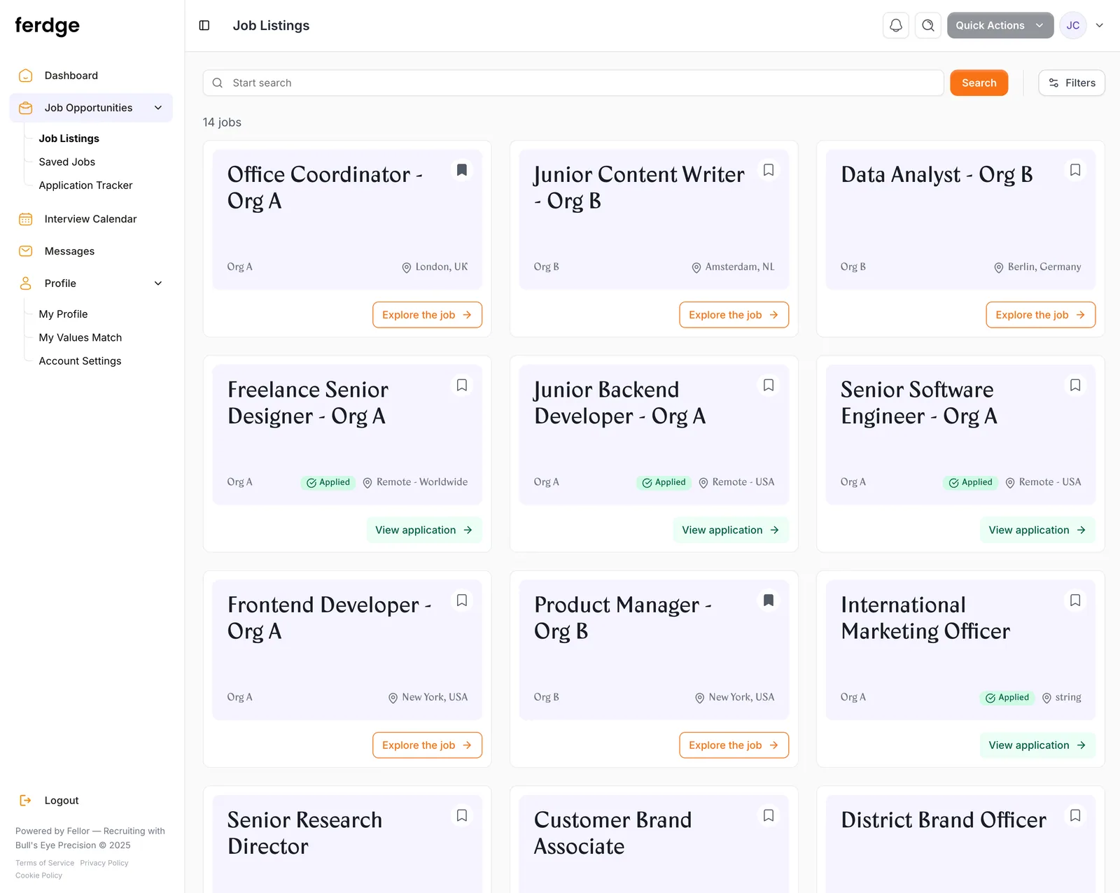Explore the Office Coordinator job
1120x893 pixels.
point(427,315)
